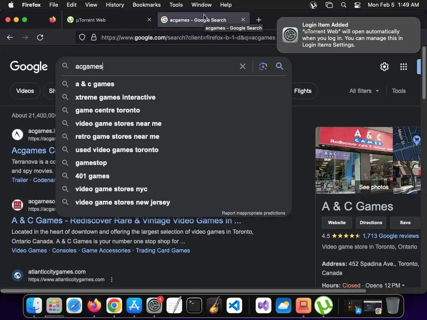This screenshot has width=427, height=320.
Task: Clear the Google search box text
Action: [242, 66]
